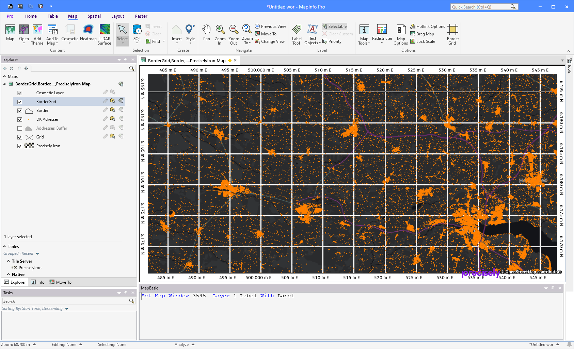Activate Zoom Out tool
The width and height of the screenshot is (574, 349).
(234, 34)
